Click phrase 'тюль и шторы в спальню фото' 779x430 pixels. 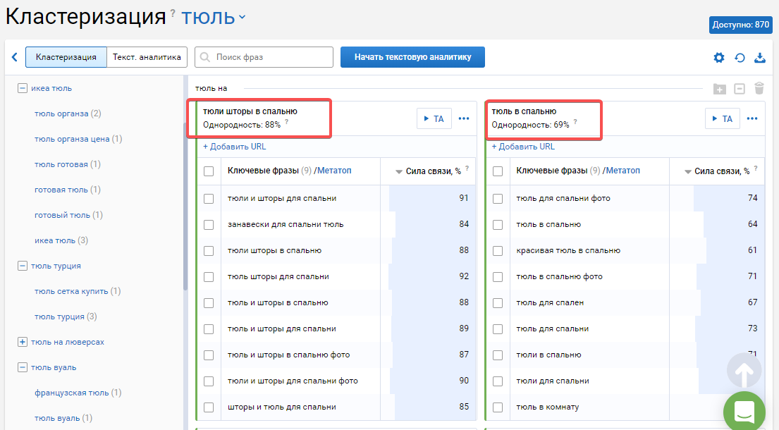288,355
